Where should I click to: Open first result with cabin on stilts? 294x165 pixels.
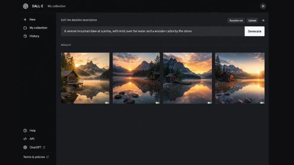[x=85, y=78]
